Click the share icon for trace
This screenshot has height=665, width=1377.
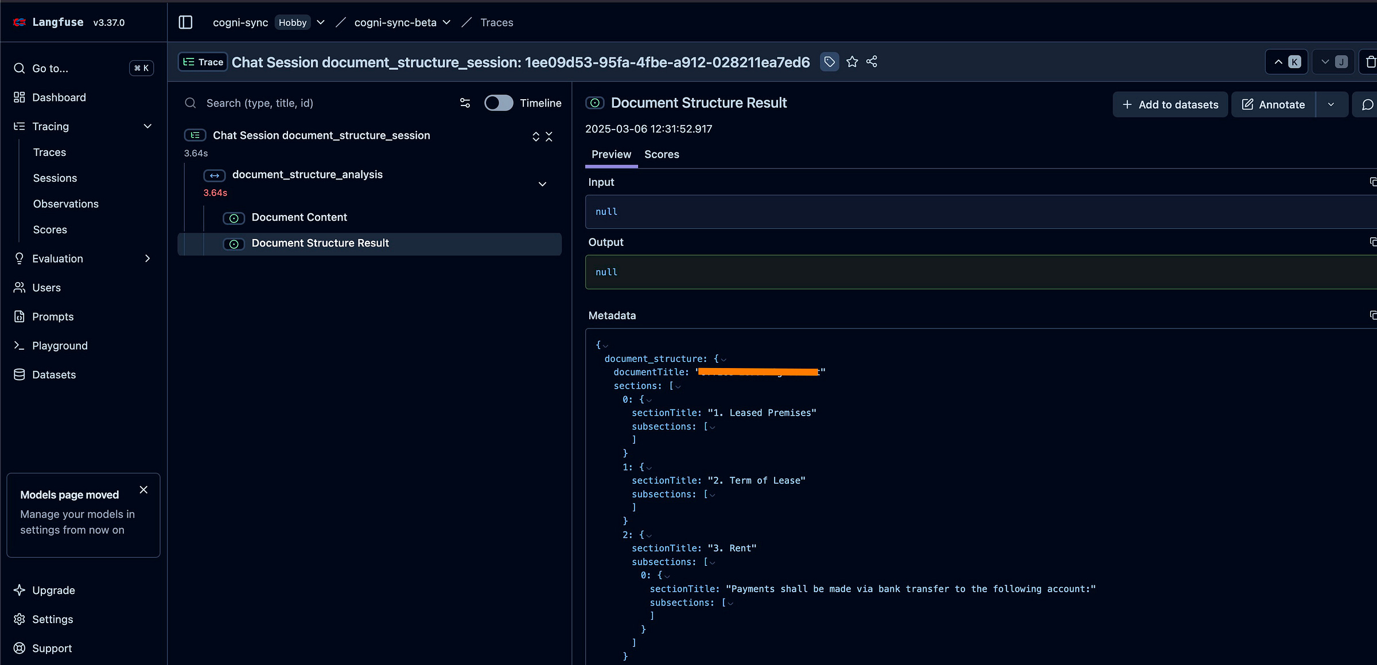pos(872,62)
